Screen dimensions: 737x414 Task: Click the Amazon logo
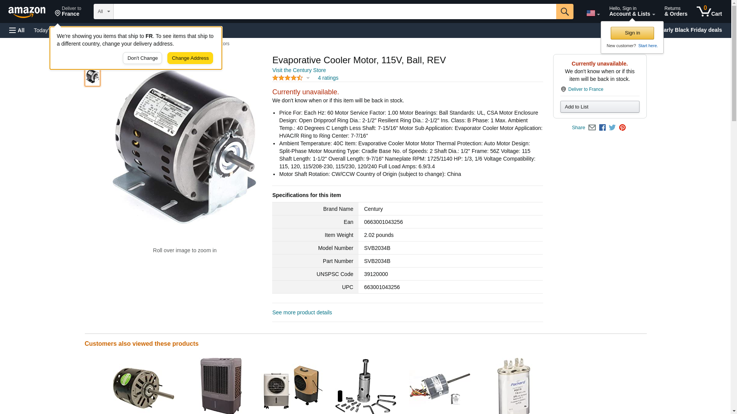(27, 12)
